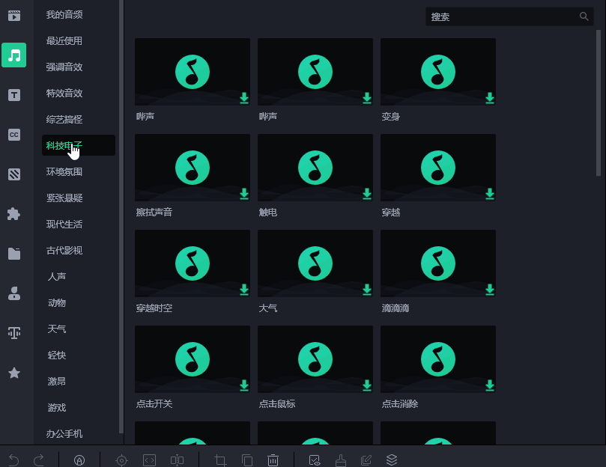This screenshot has width=606, height=467.
Task: Open the text-to-speech T waveform sidebar icon
Action: pos(14,333)
